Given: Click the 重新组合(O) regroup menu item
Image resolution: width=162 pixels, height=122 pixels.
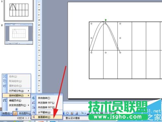Looking at the screenshot, I should (17, 86).
